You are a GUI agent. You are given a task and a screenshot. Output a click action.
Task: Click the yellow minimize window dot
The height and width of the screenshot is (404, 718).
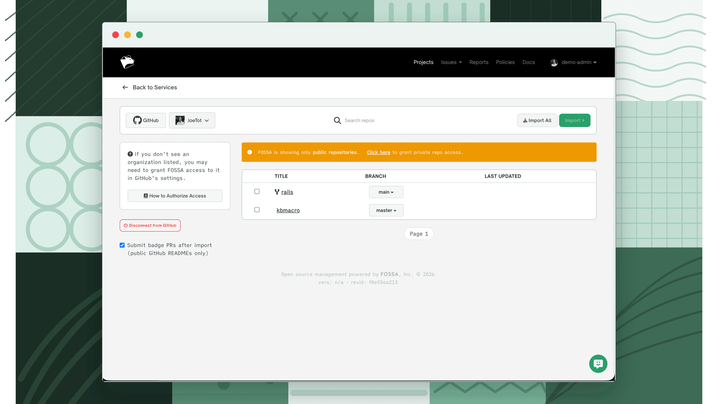click(x=128, y=35)
